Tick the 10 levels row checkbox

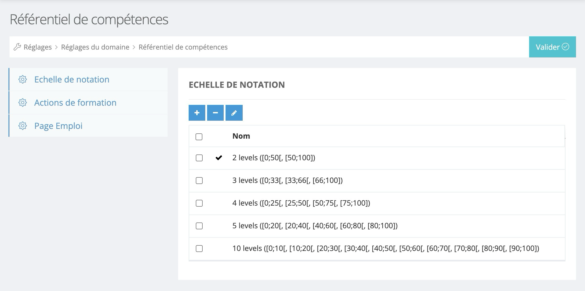[x=199, y=249]
